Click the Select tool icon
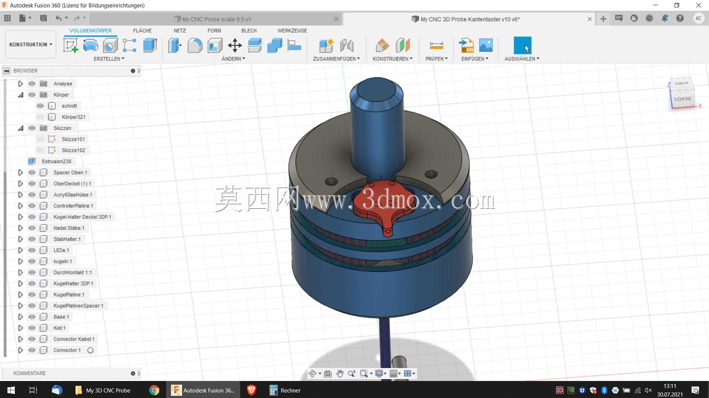The image size is (709, 398). click(x=522, y=45)
